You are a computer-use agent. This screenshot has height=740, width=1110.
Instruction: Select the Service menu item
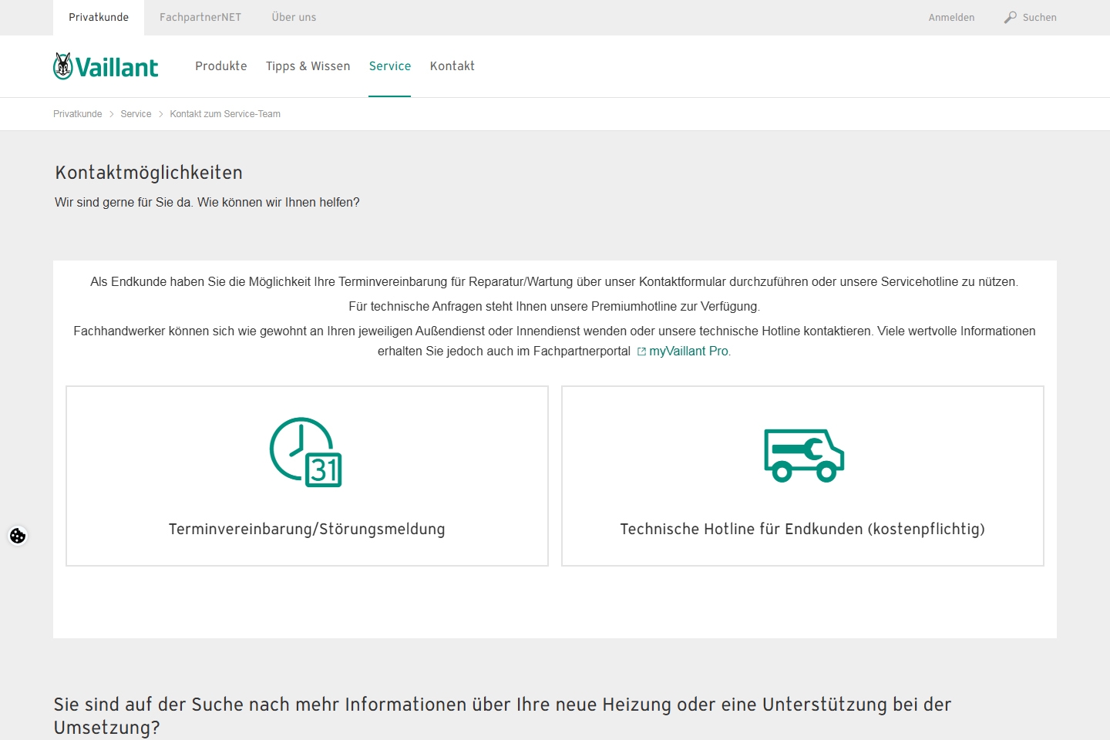pos(390,66)
